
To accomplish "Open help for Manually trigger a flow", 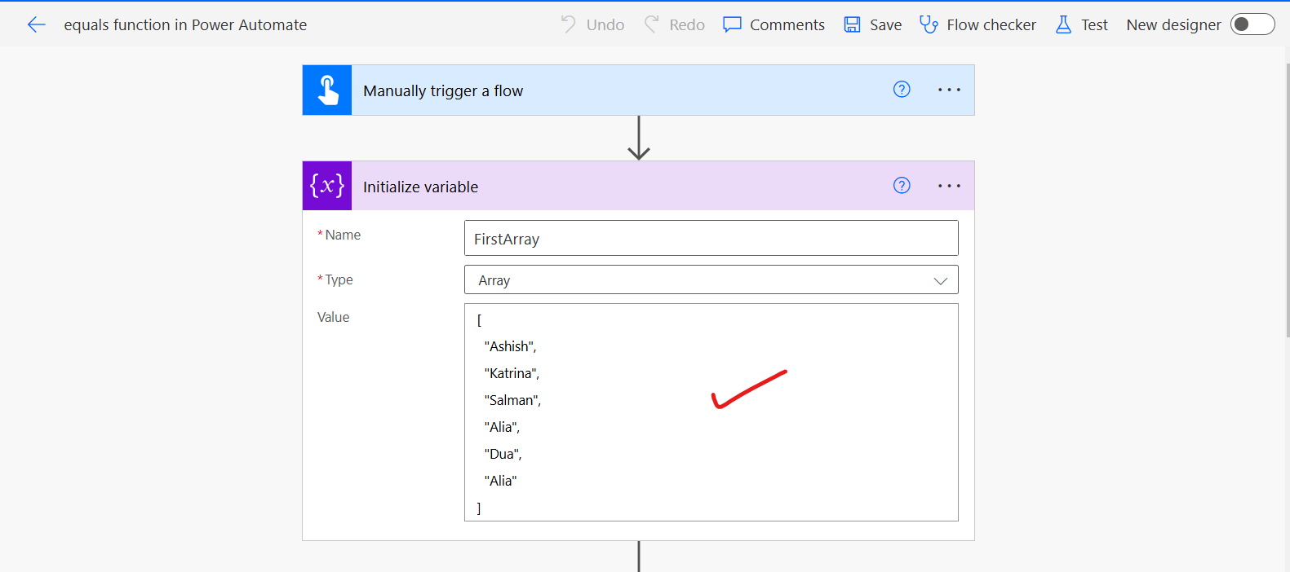I will 902,90.
